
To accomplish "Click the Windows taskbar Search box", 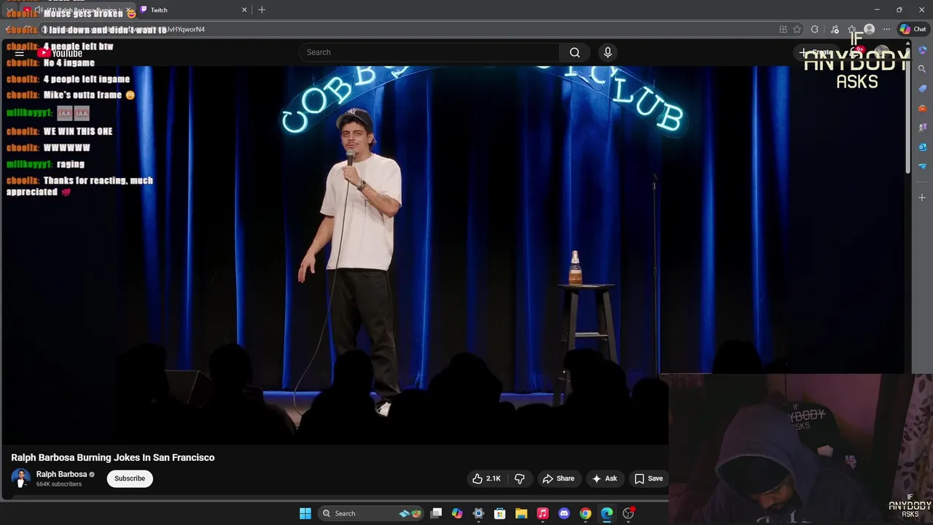I will coord(372,513).
